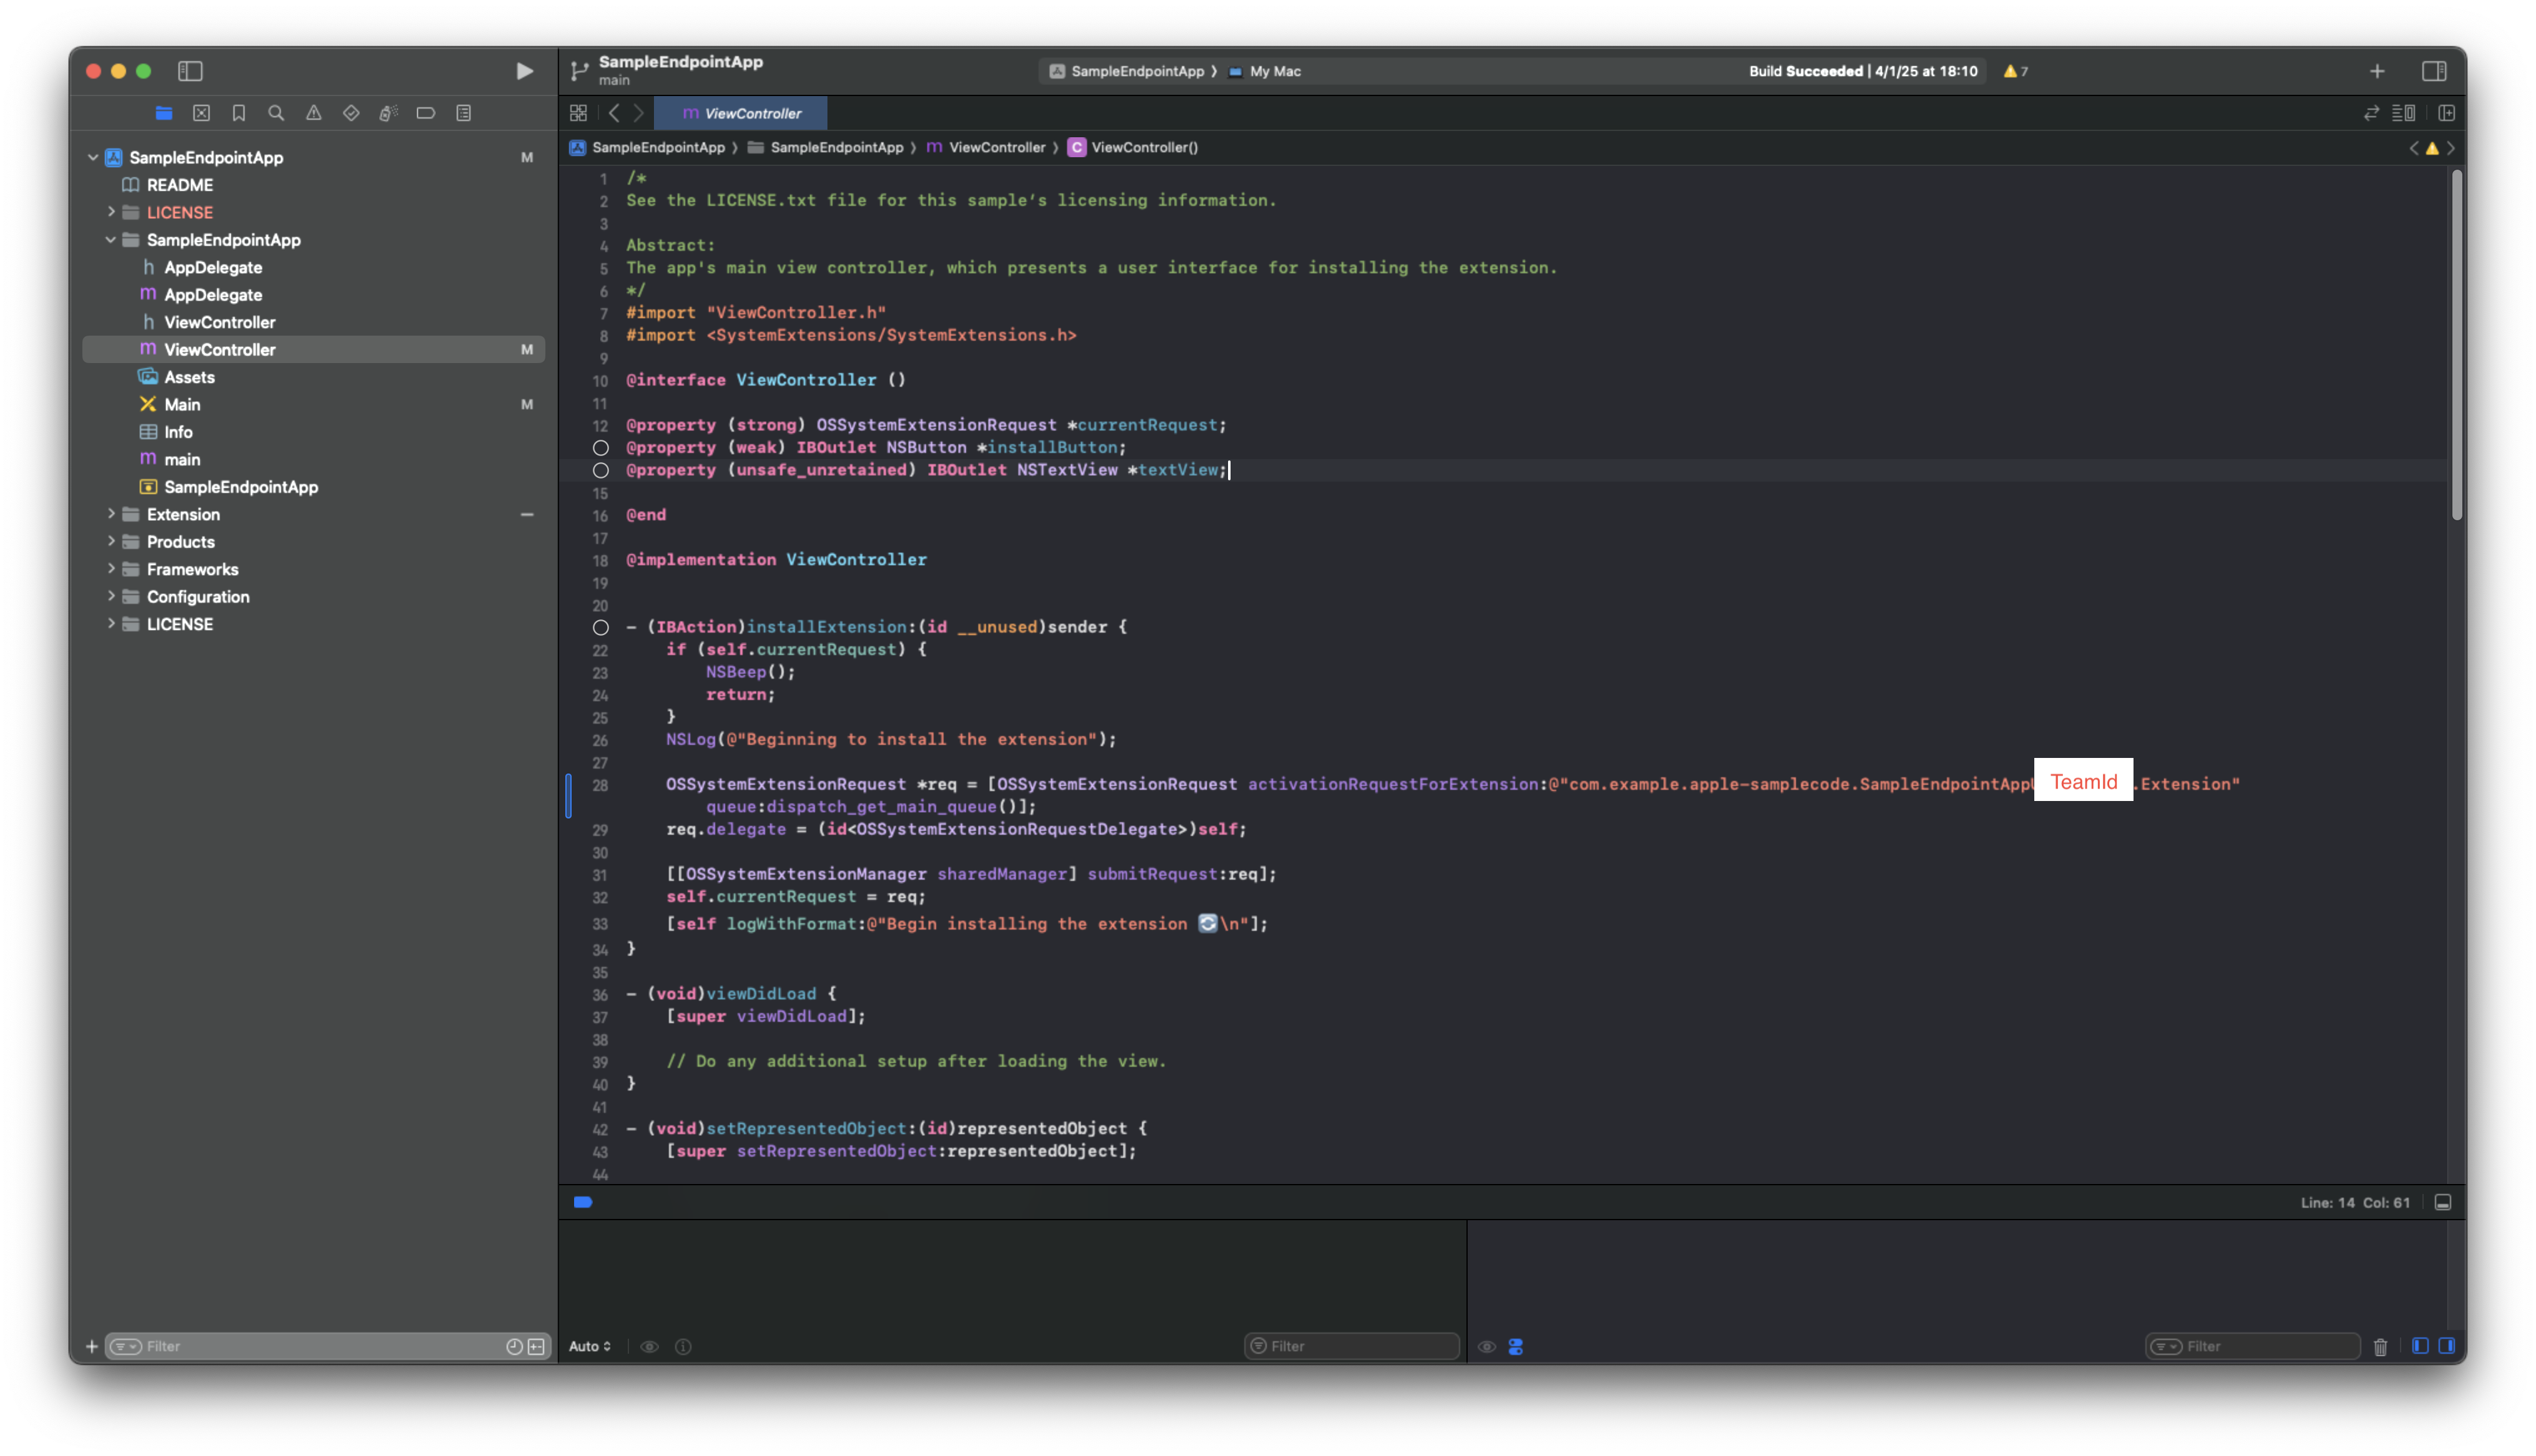
Task: Click the trash icon in console area
Action: pyautogui.click(x=2380, y=1347)
